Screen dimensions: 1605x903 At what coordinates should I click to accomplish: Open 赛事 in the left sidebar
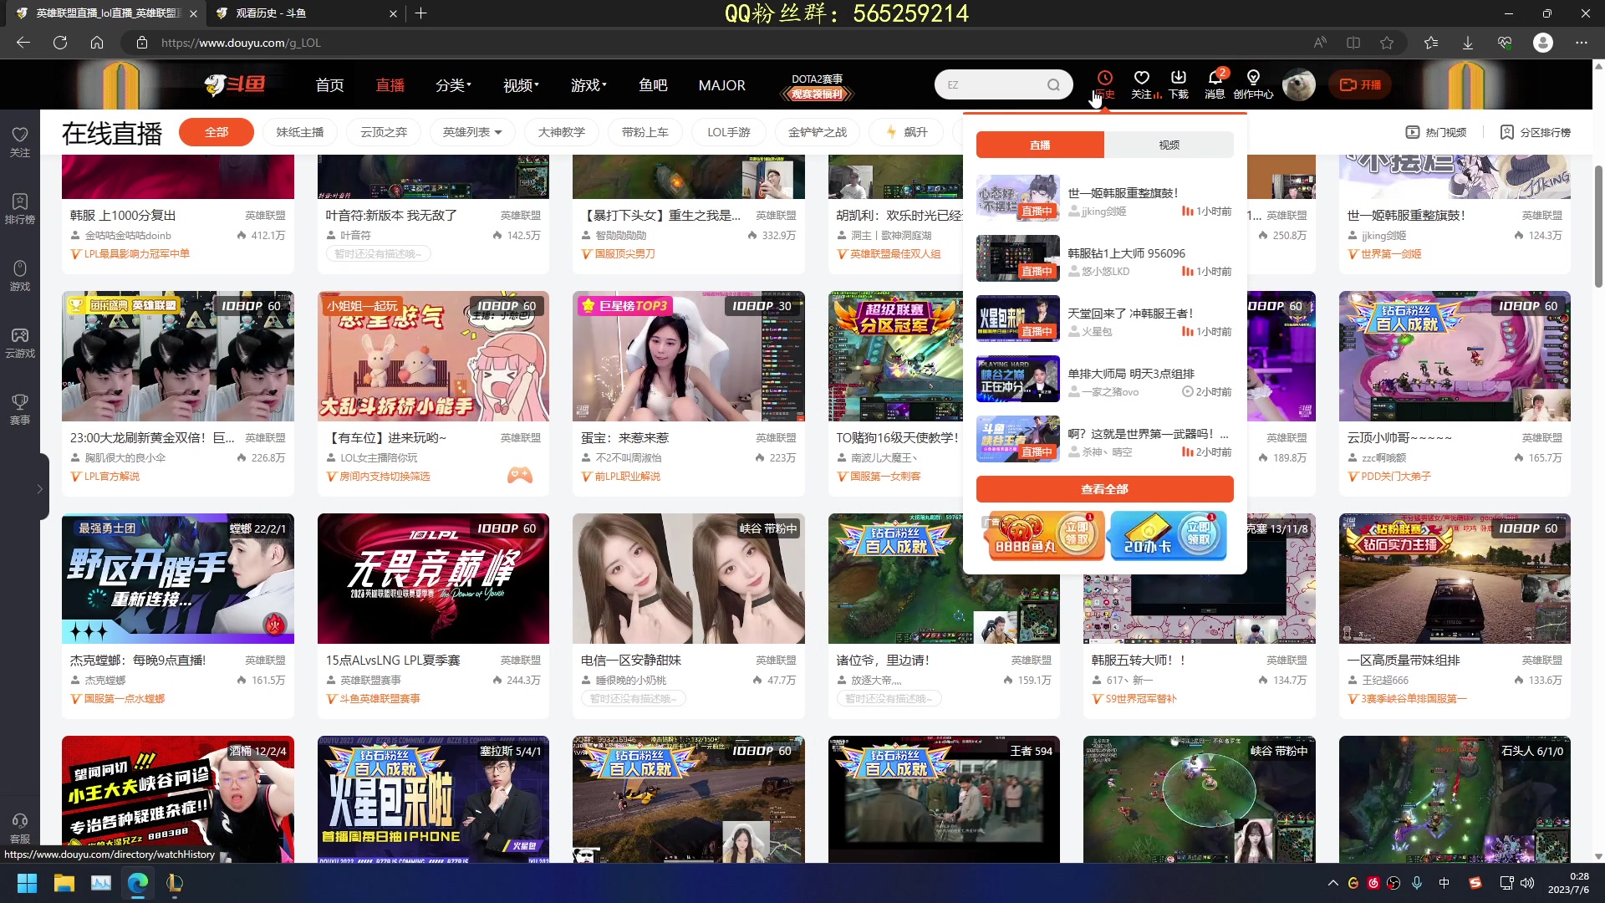tap(19, 410)
